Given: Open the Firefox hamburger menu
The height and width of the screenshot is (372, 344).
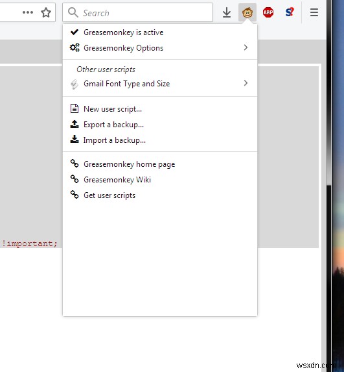Looking at the screenshot, I should click(314, 12).
